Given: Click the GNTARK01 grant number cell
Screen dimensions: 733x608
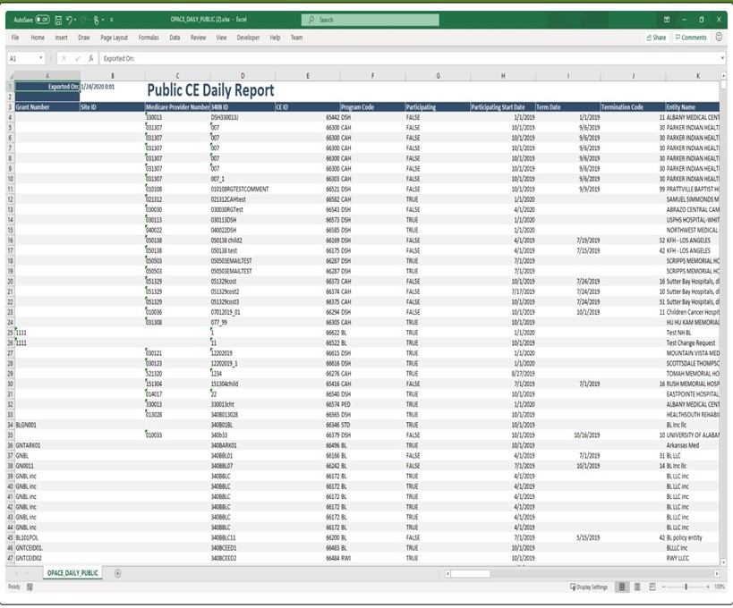Looking at the screenshot, I should click(x=47, y=445).
